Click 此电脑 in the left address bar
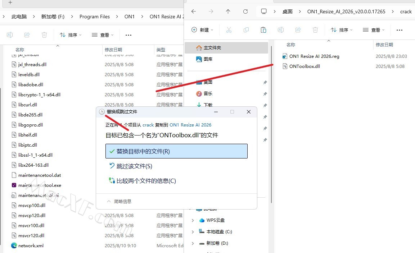The width and height of the screenshot is (415, 253). [19, 17]
